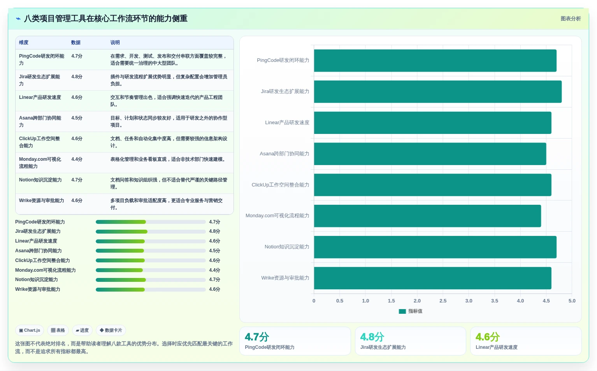Click the Notion知识沉淀能力 progress bar
597x371 pixels.
(151, 280)
